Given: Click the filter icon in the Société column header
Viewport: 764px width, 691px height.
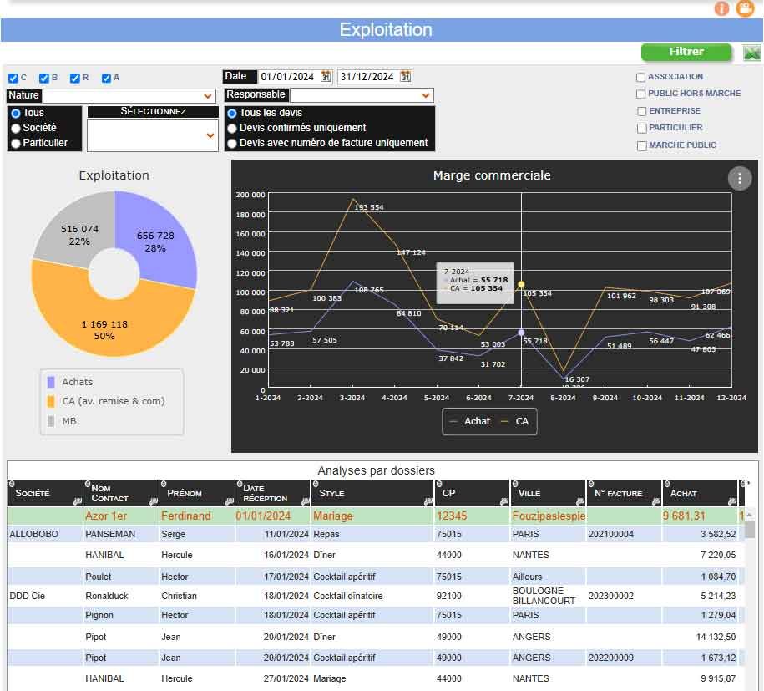Looking at the screenshot, I should pos(78,500).
